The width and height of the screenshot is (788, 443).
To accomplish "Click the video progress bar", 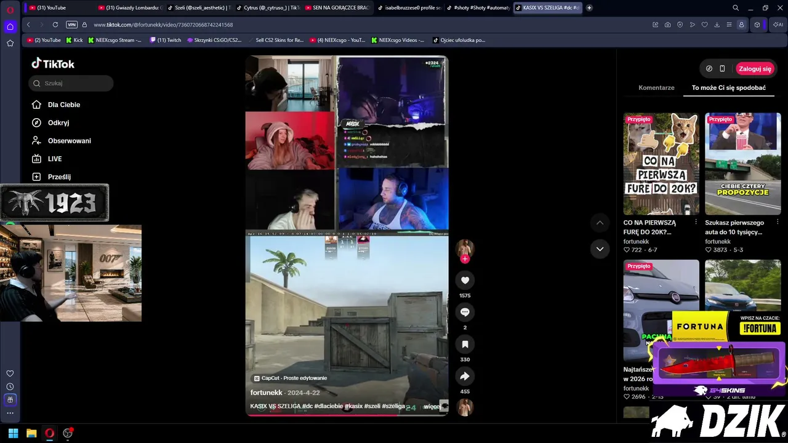I will (x=347, y=415).
